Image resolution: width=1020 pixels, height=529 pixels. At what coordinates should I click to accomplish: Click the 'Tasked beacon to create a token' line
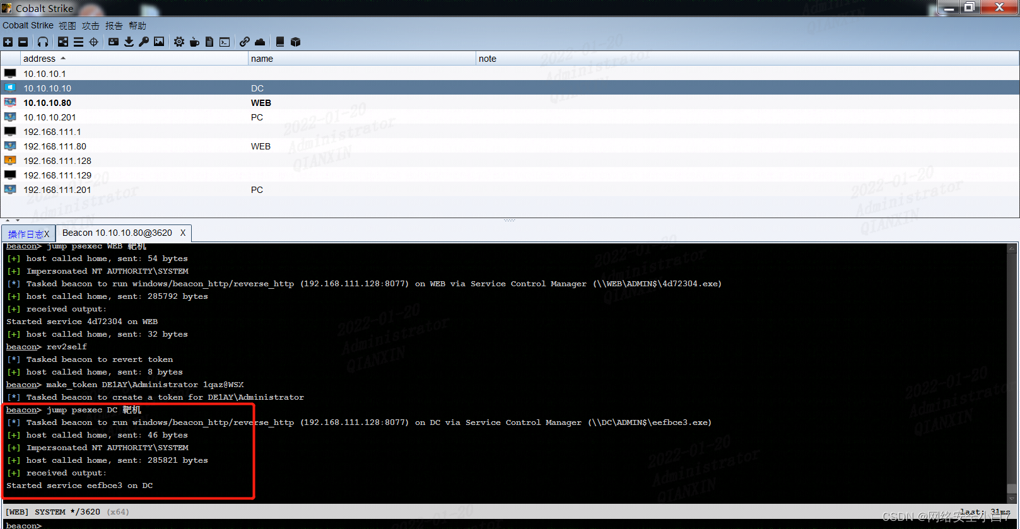(155, 397)
